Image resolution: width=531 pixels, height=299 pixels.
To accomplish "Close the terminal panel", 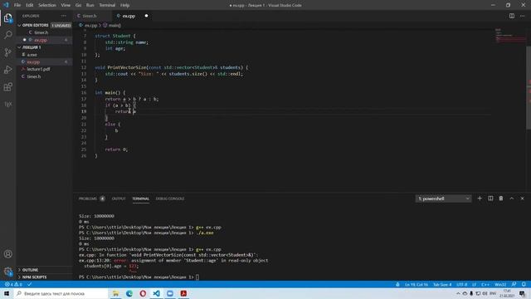I will [x=522, y=199].
